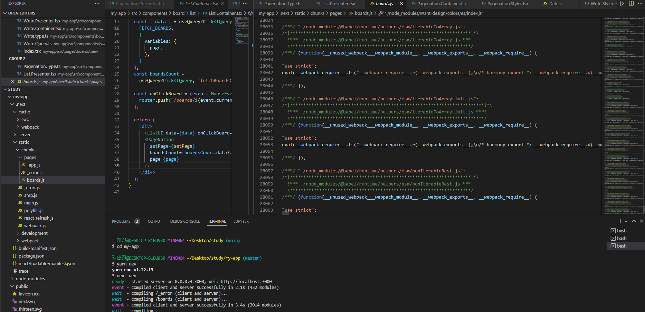The width and height of the screenshot is (645, 312).
Task: Open the DEBUG CONSOLE panel tab
Action: pos(185,221)
